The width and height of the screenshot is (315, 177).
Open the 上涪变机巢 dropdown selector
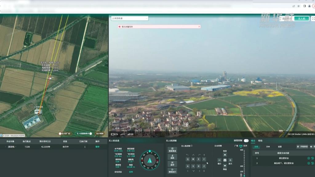(x=130, y=18)
